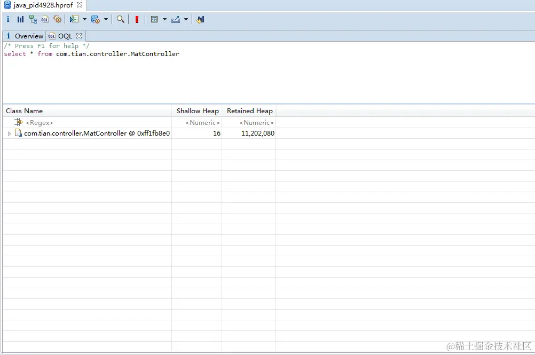Switch to the Overview tab
Image resolution: width=535 pixels, height=355 pixels.
25,36
